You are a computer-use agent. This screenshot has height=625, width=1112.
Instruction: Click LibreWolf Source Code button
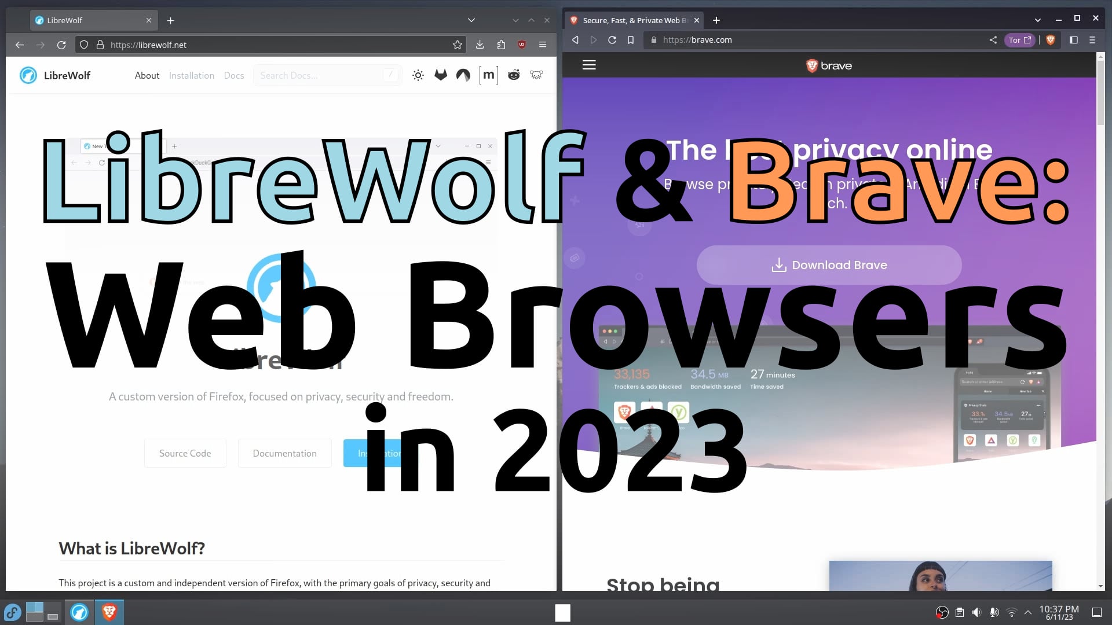click(185, 453)
